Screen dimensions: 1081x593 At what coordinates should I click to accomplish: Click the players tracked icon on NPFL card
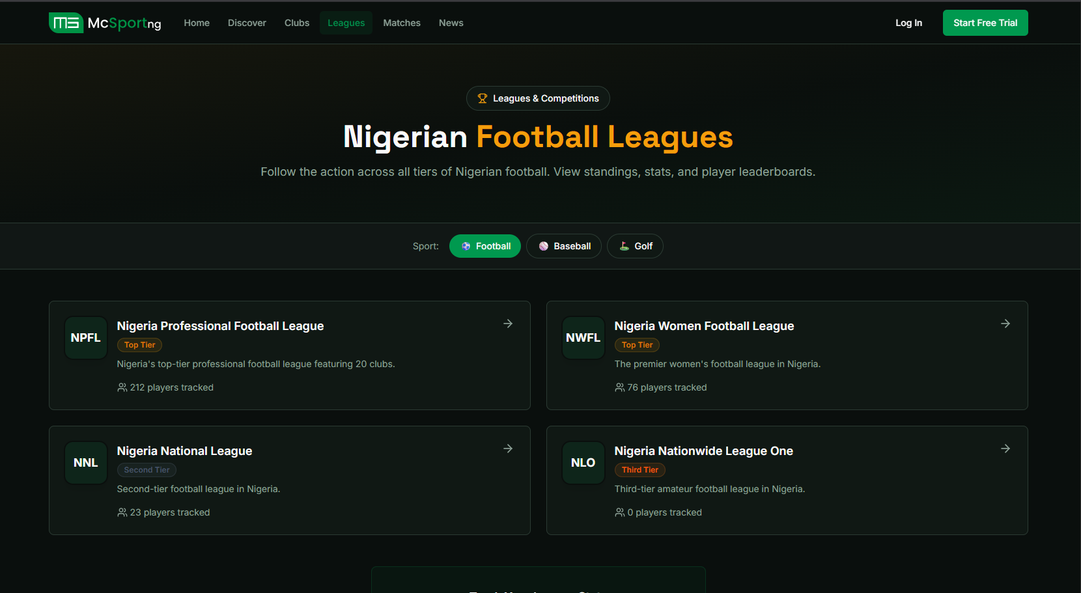coord(122,387)
